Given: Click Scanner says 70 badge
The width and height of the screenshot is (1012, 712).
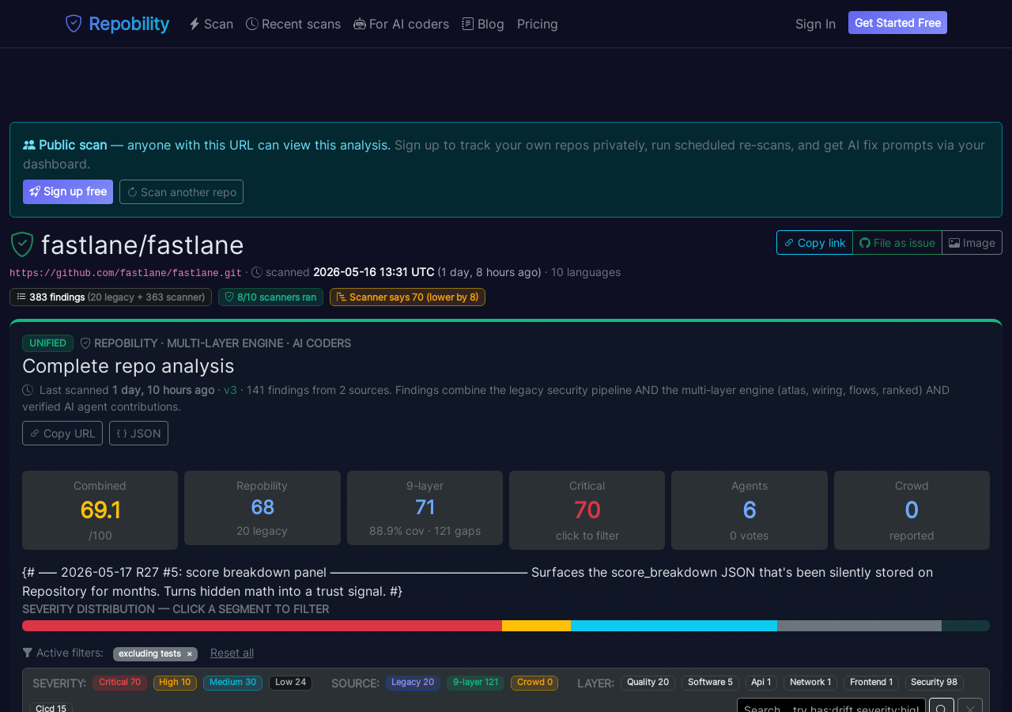Looking at the screenshot, I should tap(407, 297).
